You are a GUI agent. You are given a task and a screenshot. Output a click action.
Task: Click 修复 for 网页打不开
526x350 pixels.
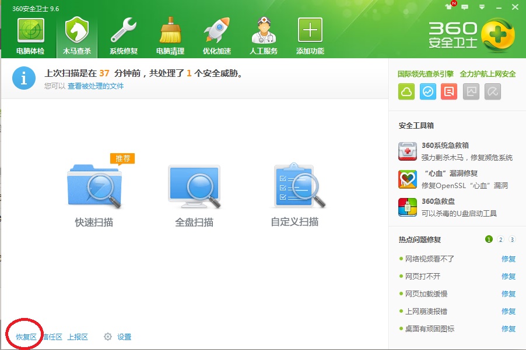tap(509, 276)
